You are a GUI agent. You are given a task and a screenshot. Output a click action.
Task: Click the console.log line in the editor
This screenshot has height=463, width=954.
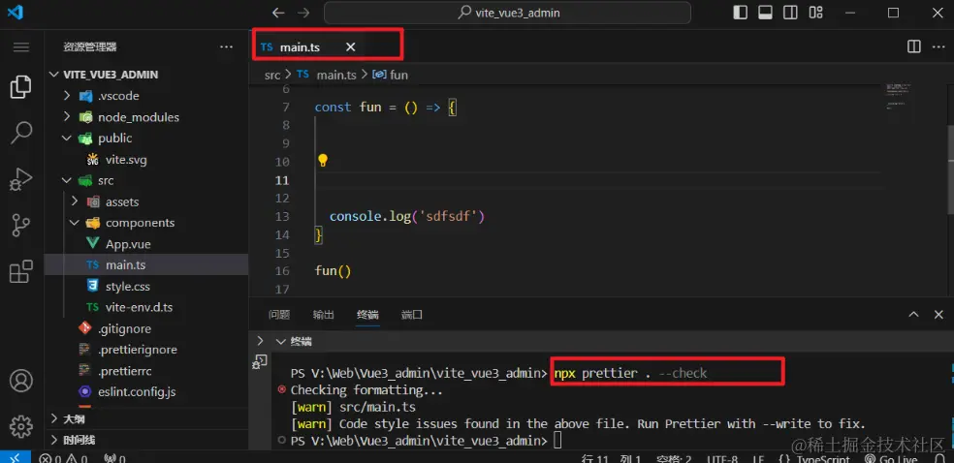click(x=407, y=216)
